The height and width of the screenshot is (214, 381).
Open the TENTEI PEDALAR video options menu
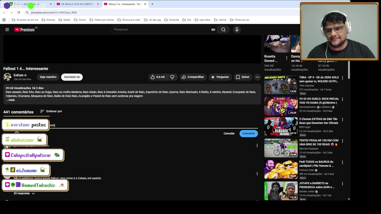click(342, 141)
